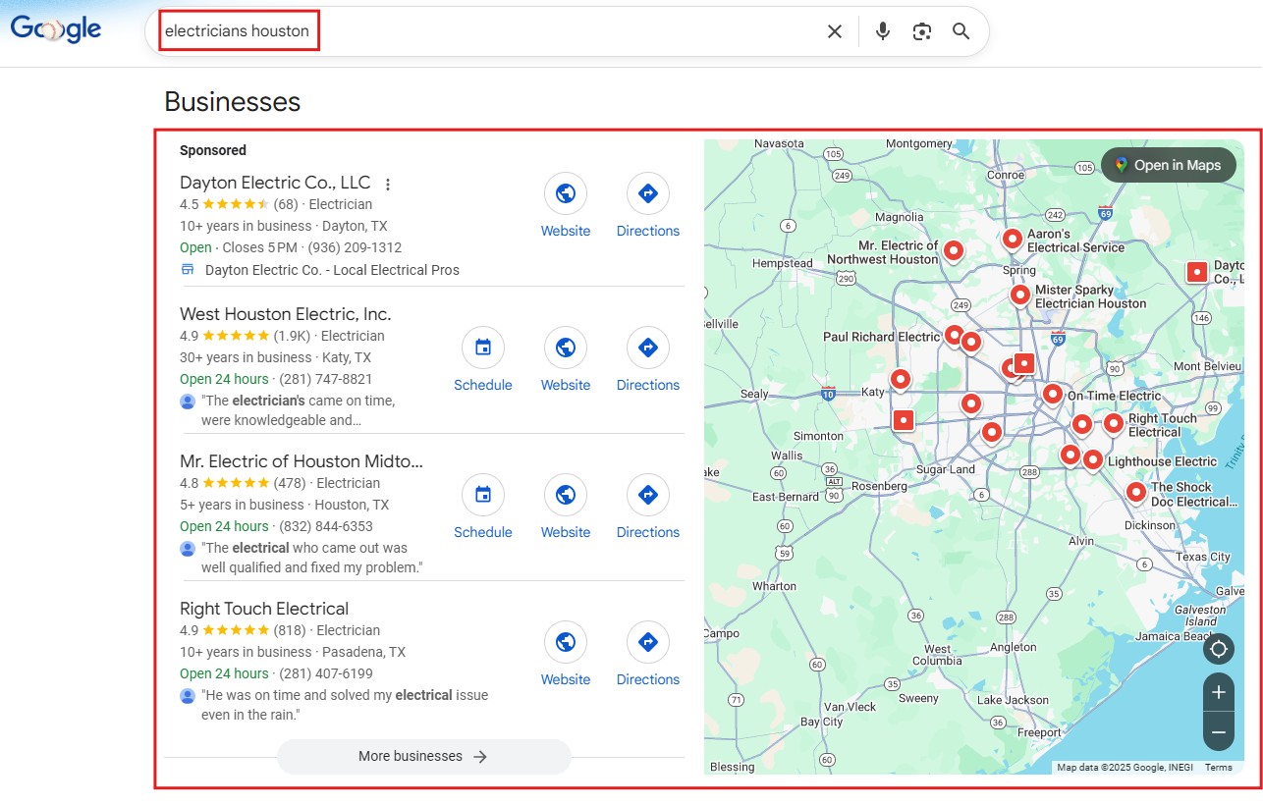Click the Website globe icon for Dayton Electric
This screenshot has width=1263, height=805.
tap(565, 192)
